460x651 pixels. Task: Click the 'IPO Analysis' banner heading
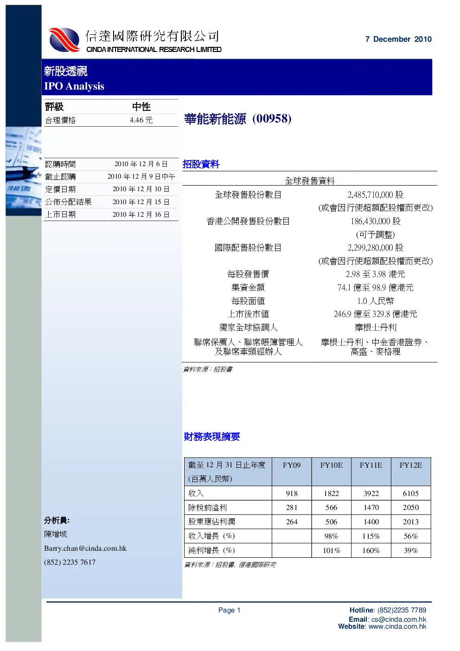click(74, 86)
